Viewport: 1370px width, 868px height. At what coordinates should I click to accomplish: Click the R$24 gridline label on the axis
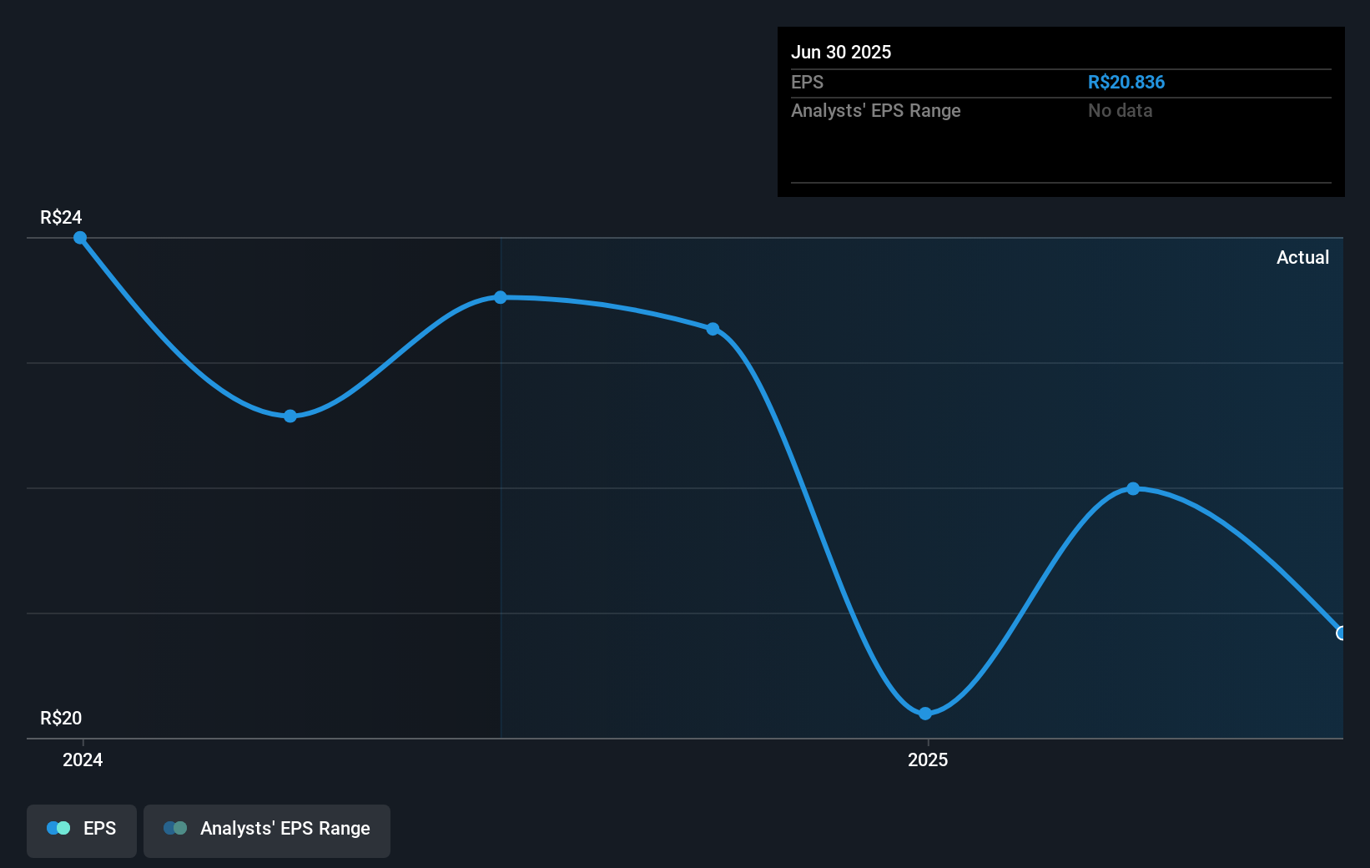click(x=60, y=217)
